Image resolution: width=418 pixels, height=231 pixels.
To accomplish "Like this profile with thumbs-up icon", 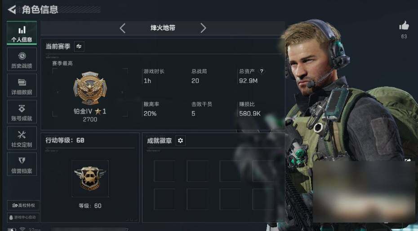I will click(x=404, y=26).
